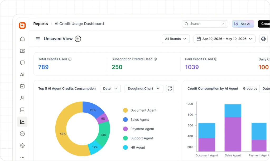Viewport: 270px width, 161px height.
Task: Click the printer icon
Action: coord(263,39)
